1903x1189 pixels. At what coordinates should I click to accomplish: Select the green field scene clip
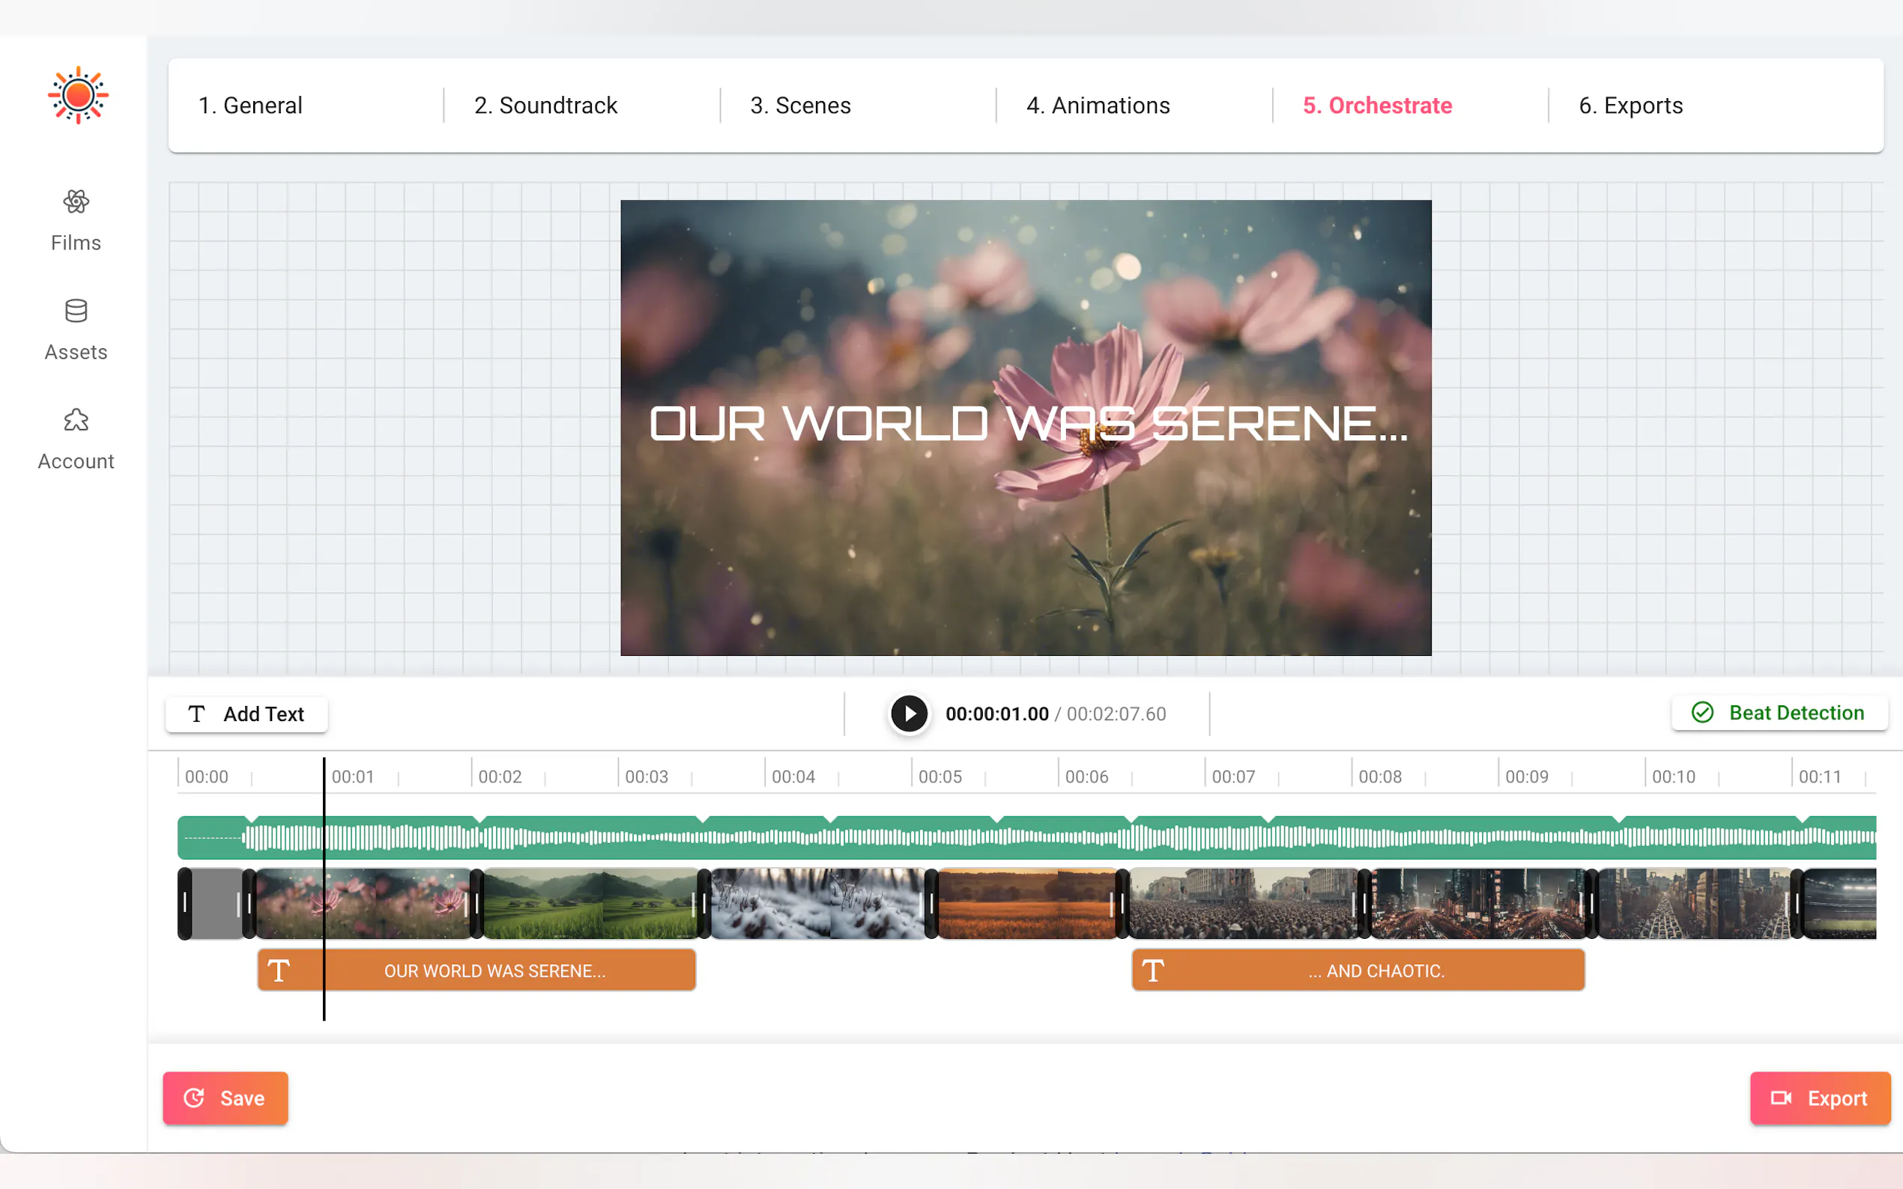click(590, 904)
